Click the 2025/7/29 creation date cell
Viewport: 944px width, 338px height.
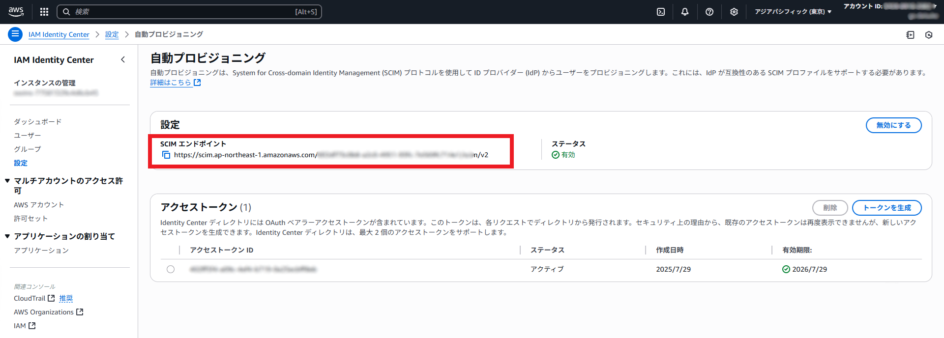(x=674, y=269)
